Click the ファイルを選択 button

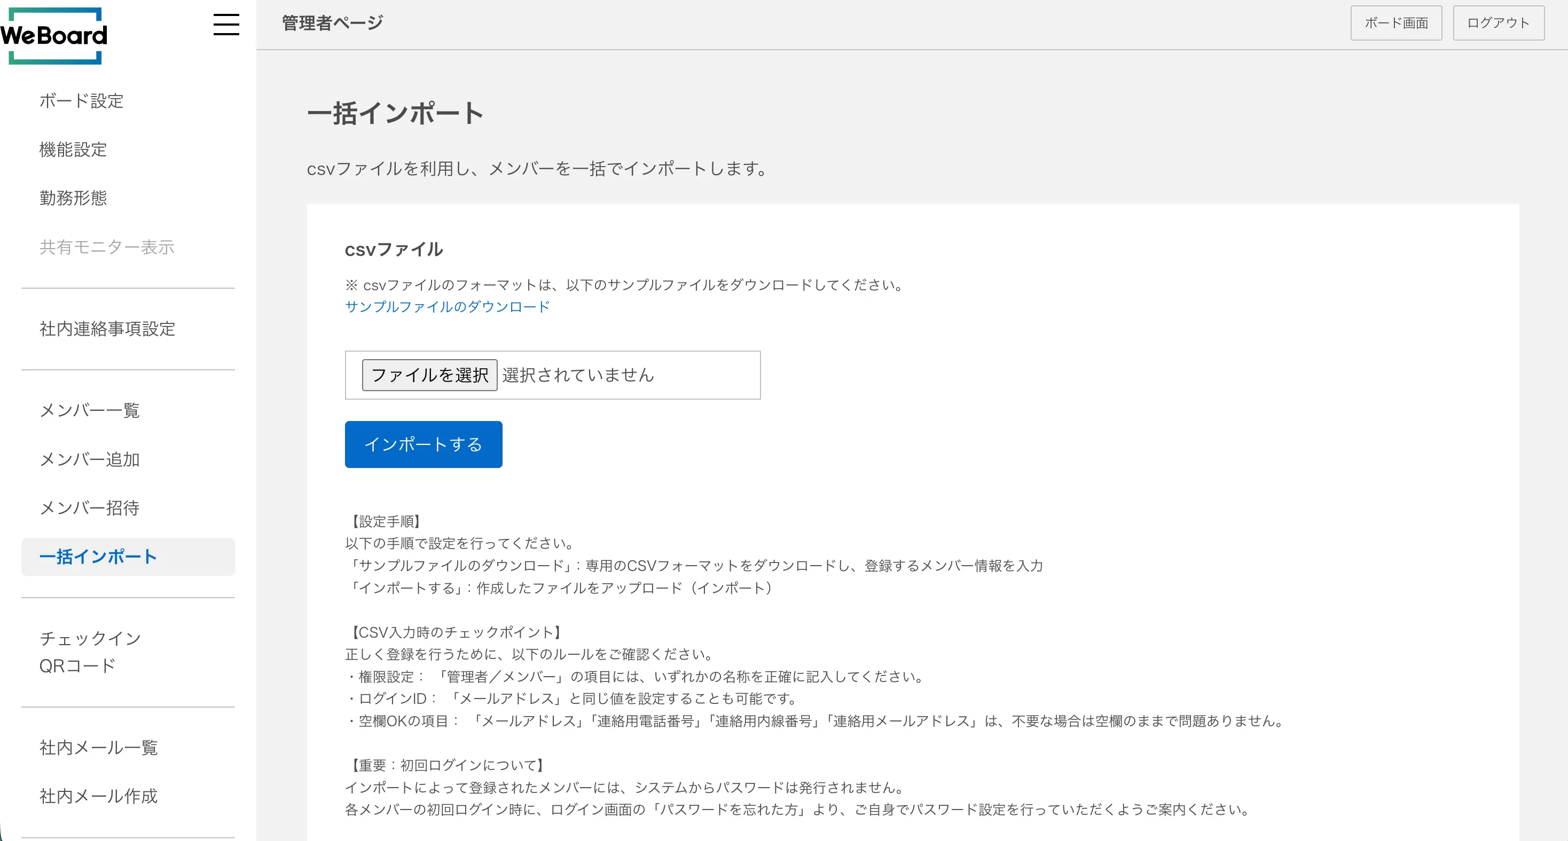pyautogui.click(x=430, y=375)
